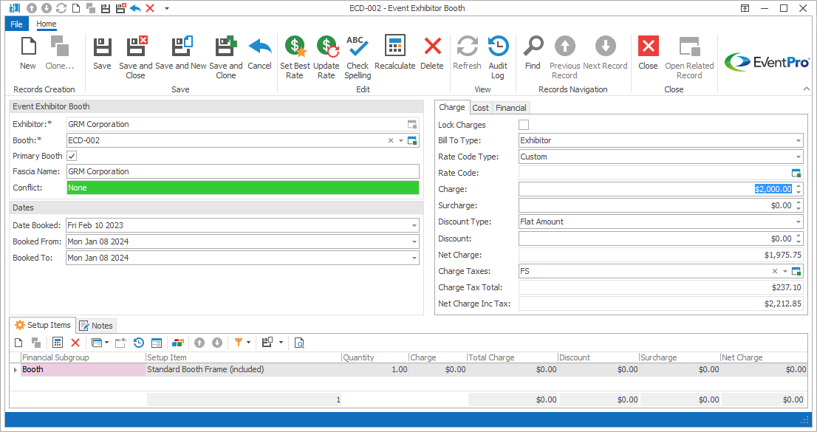The image size is (817, 432).
Task: Open the Notes tab
Action: point(96,325)
